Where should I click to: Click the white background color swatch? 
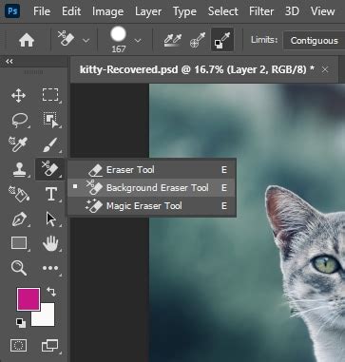pyautogui.click(x=47, y=318)
